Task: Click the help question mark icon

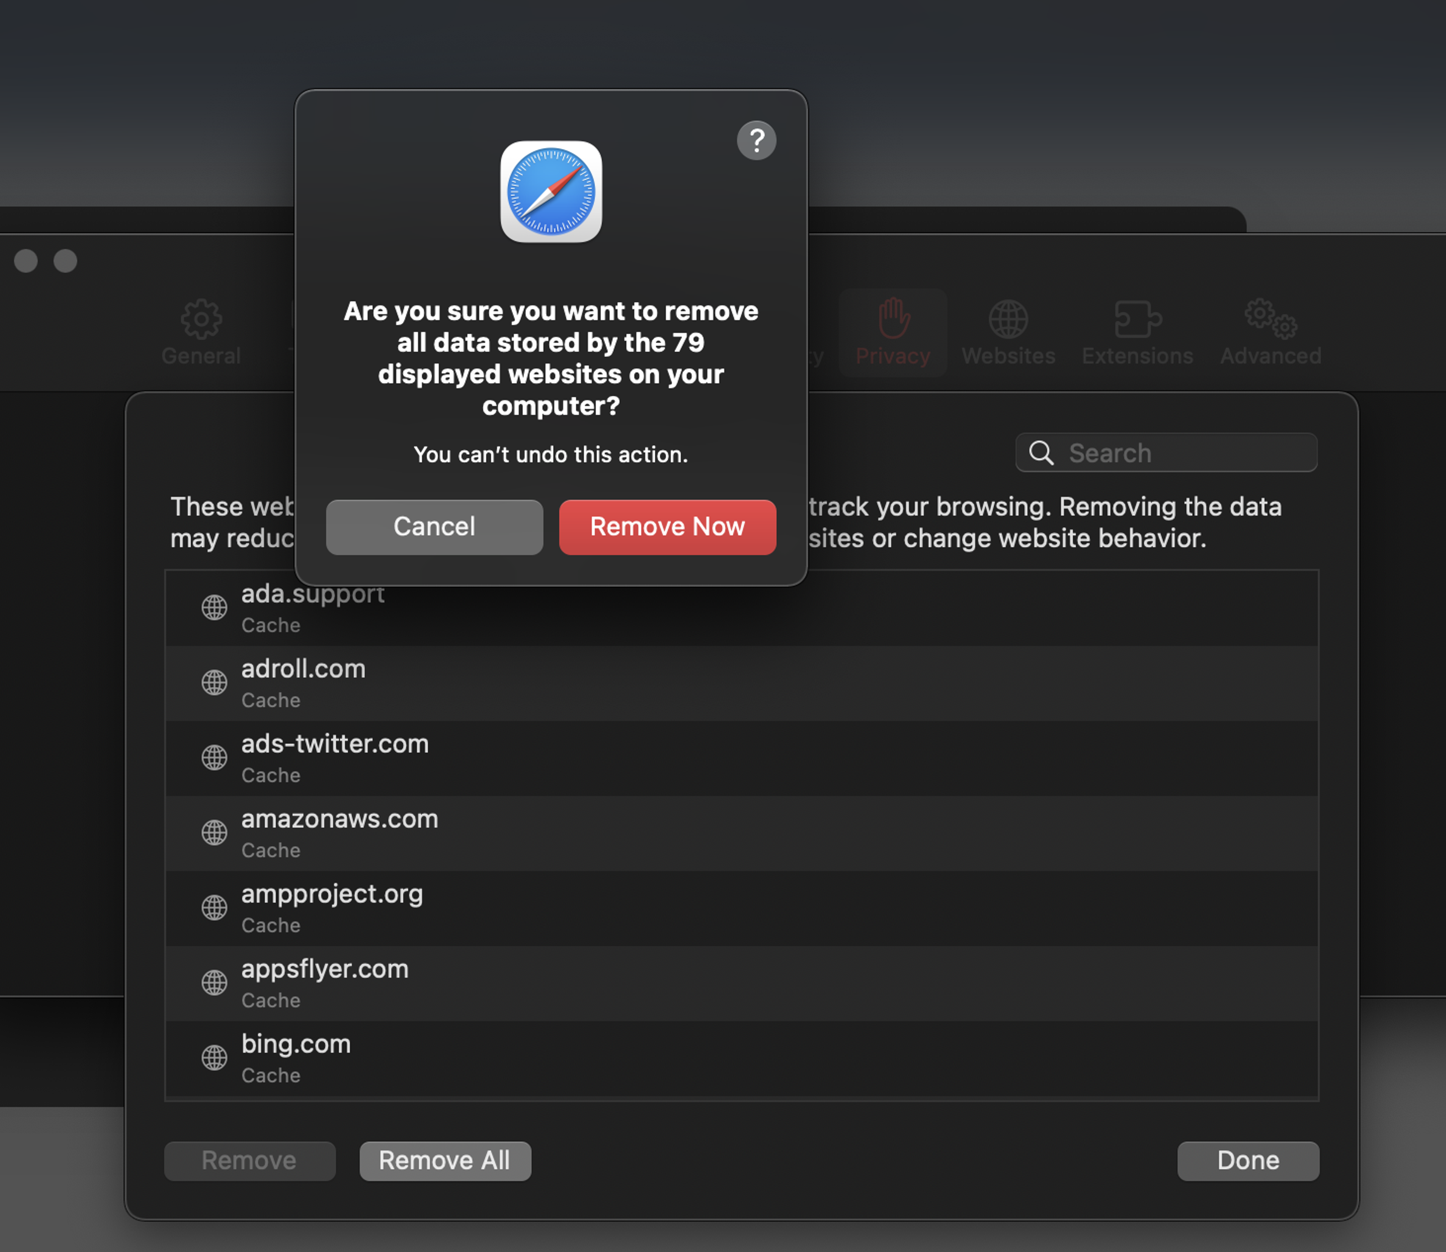Action: click(x=756, y=140)
